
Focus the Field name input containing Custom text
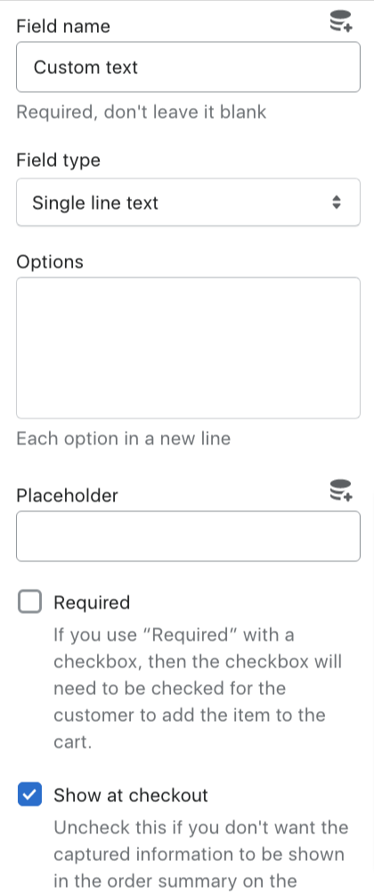(188, 67)
